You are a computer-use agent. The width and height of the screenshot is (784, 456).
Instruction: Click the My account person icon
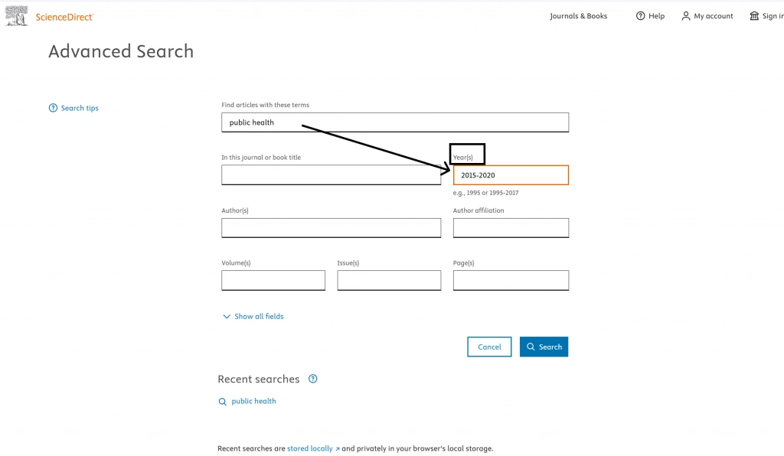tap(686, 16)
